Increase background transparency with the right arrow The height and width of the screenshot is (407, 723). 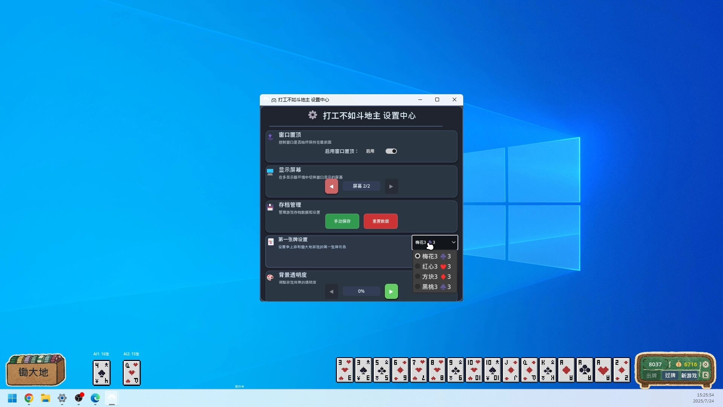(391, 291)
